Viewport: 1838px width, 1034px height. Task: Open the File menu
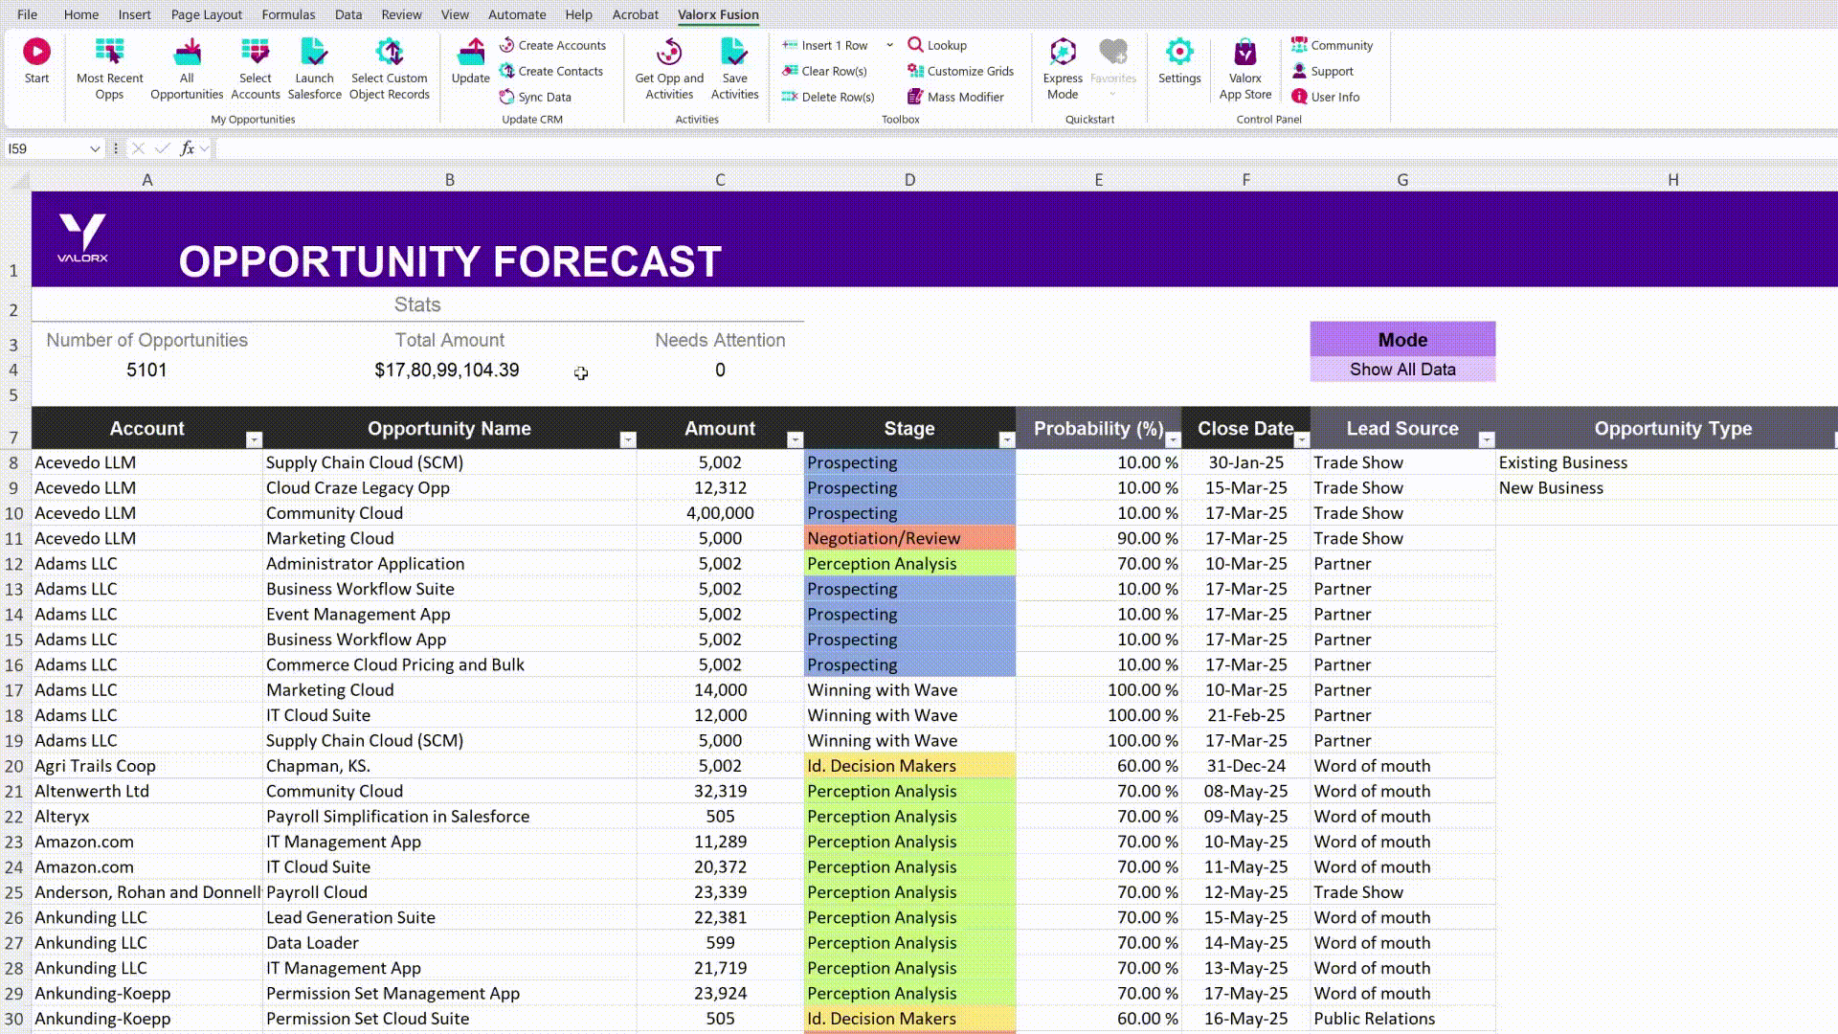point(28,14)
